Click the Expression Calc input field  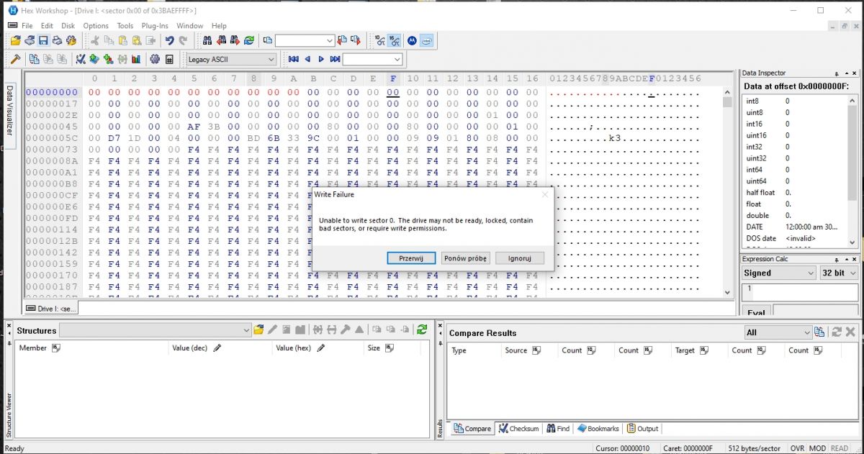799,291
